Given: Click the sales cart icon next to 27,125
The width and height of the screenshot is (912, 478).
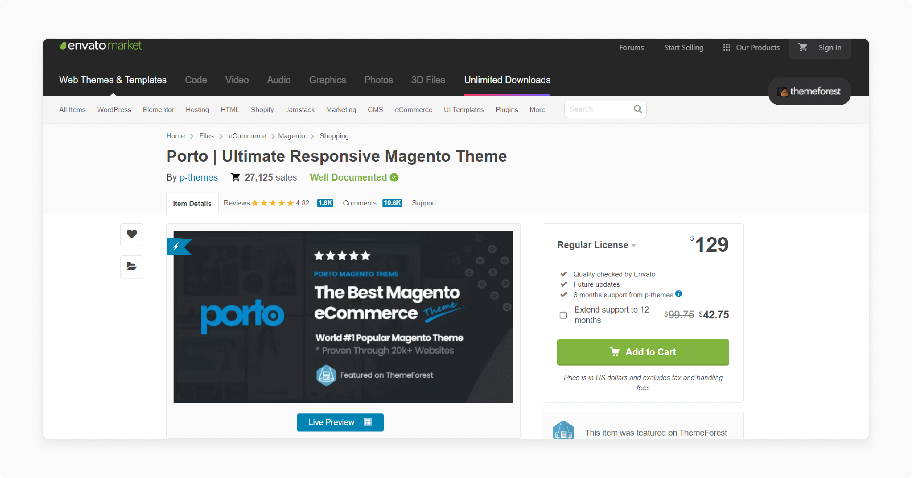Looking at the screenshot, I should click(x=235, y=177).
